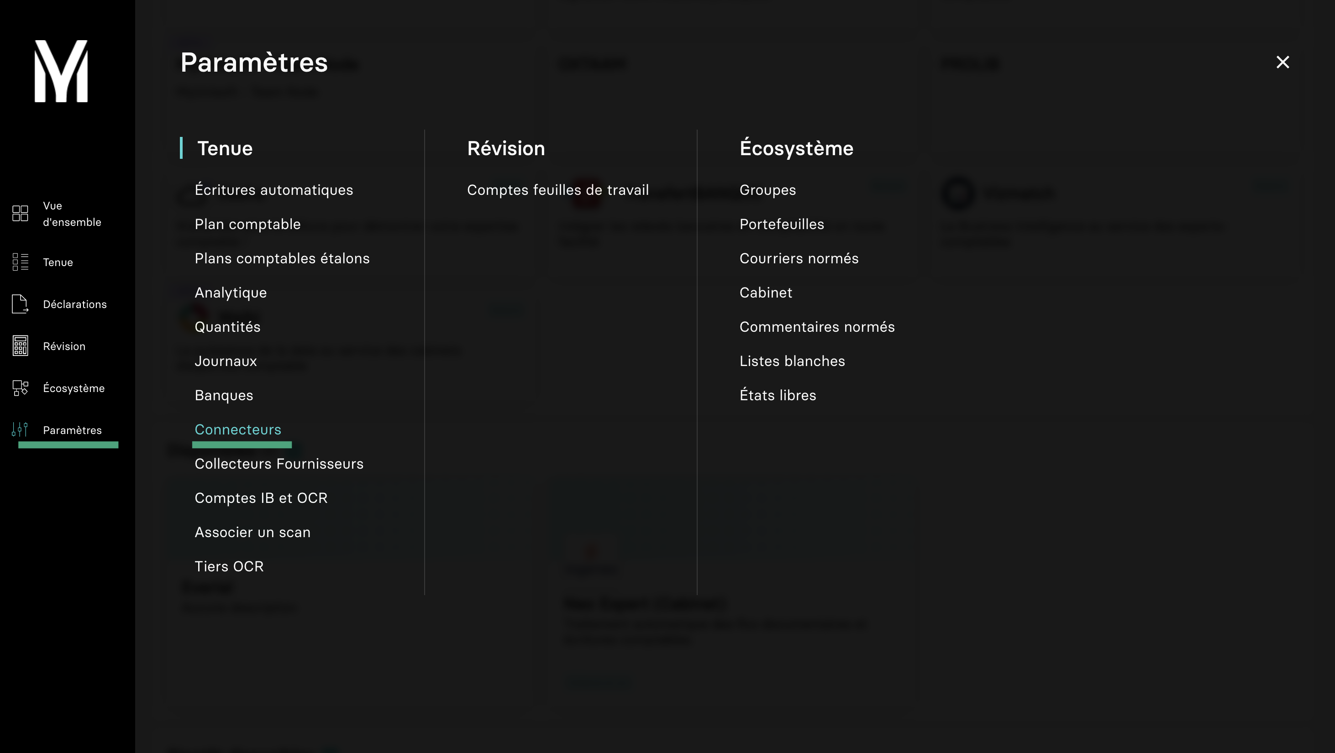Screen dimensions: 1335x753
Task: Open the Connecteurs settings page
Action: pyautogui.click(x=238, y=429)
